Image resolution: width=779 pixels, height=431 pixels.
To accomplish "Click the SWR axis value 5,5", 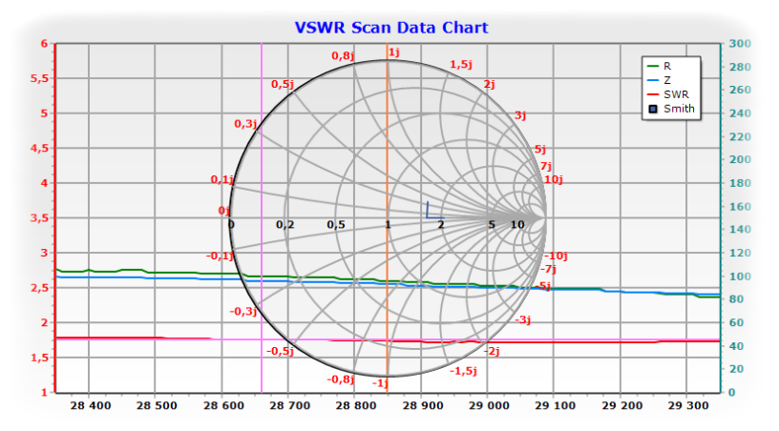I will [x=39, y=79].
